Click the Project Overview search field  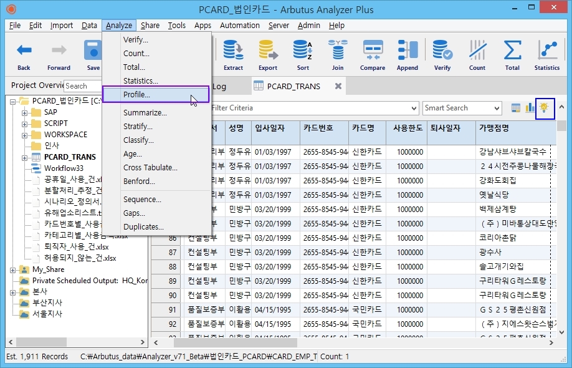83,86
